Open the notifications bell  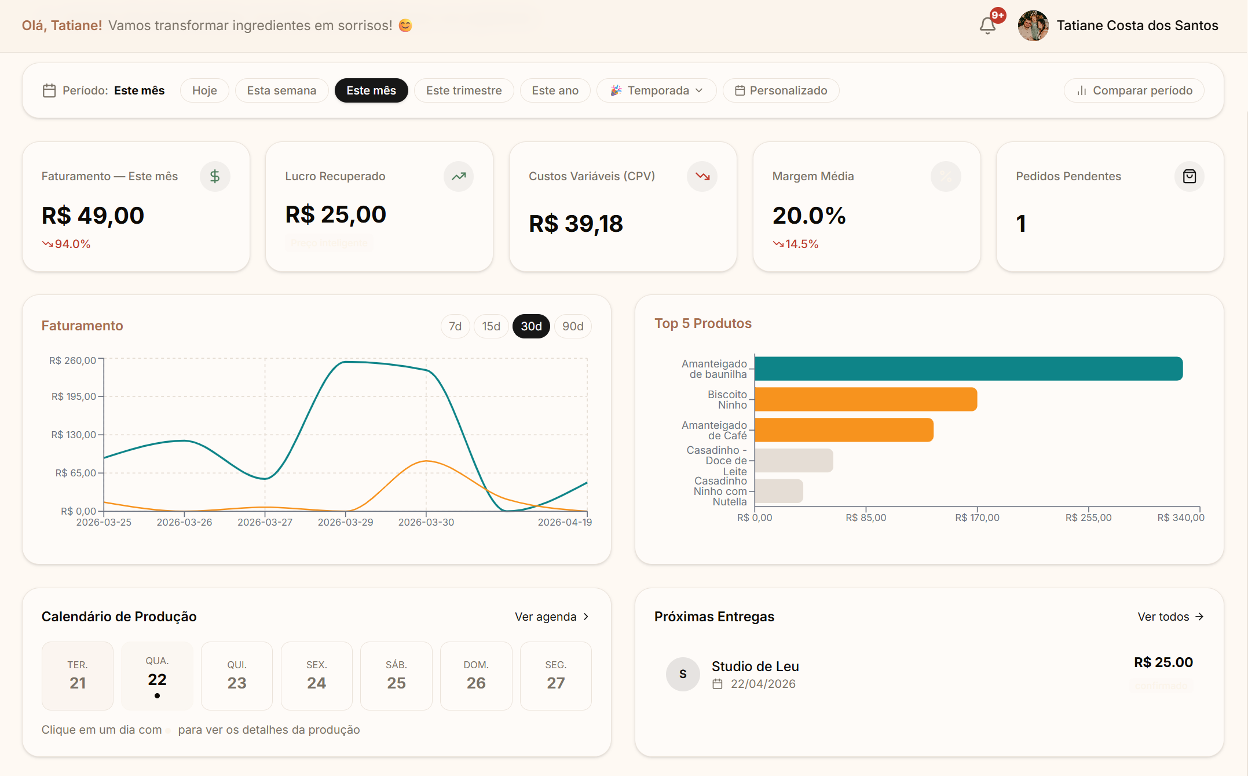pyautogui.click(x=987, y=25)
